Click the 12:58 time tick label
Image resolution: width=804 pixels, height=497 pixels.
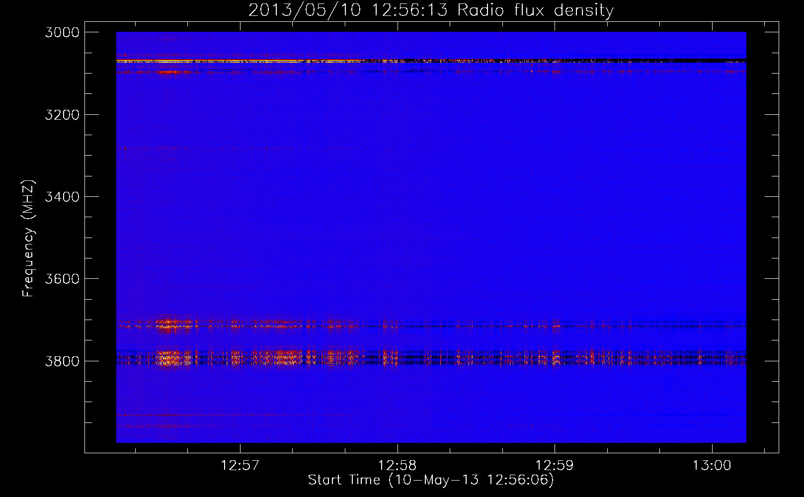click(397, 466)
